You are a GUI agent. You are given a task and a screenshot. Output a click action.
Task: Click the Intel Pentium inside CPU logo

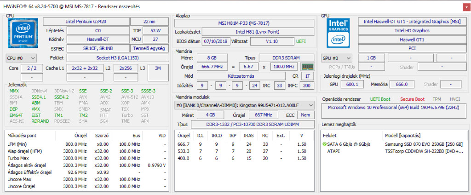point(23,33)
